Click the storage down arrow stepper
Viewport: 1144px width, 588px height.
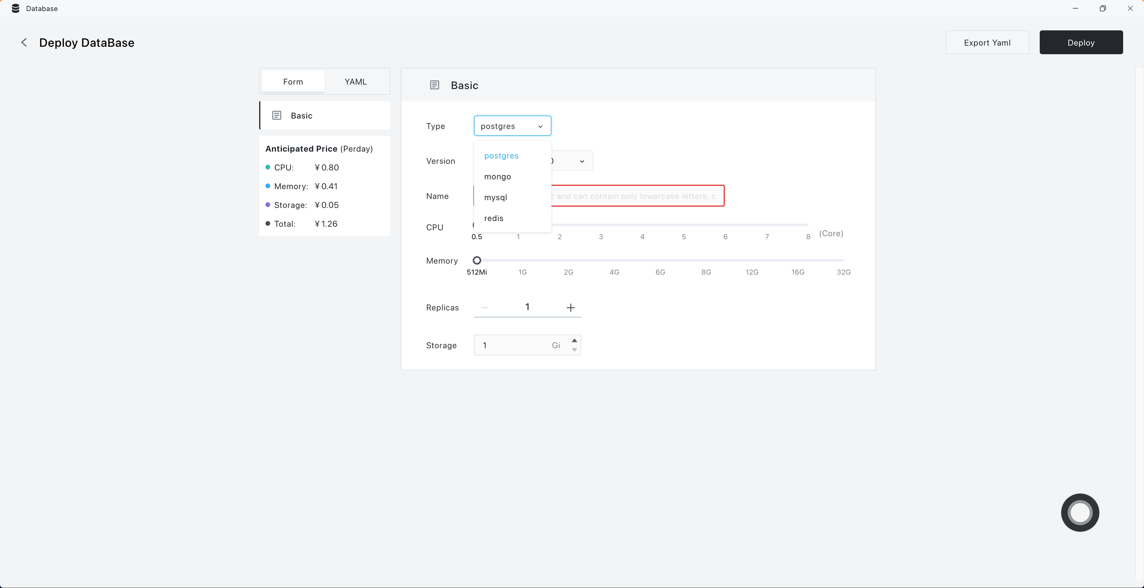(x=574, y=350)
